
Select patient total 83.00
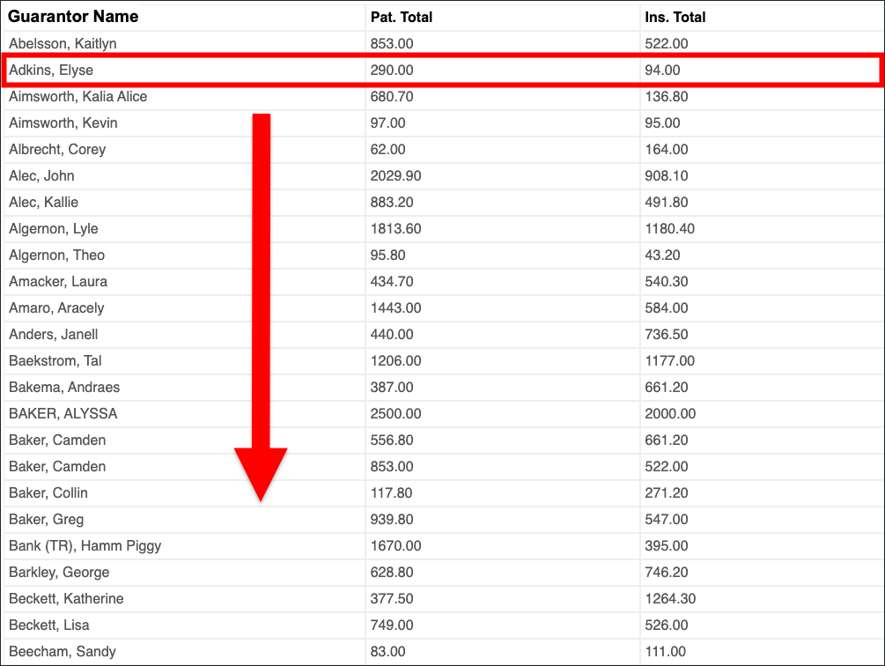pos(387,651)
